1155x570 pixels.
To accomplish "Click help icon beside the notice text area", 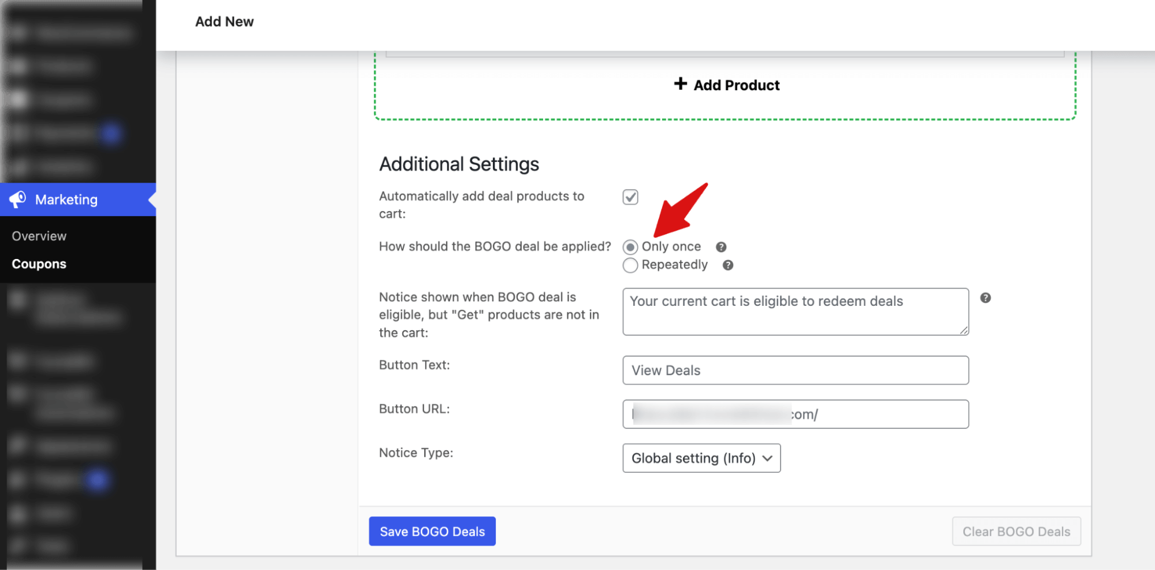I will point(985,298).
